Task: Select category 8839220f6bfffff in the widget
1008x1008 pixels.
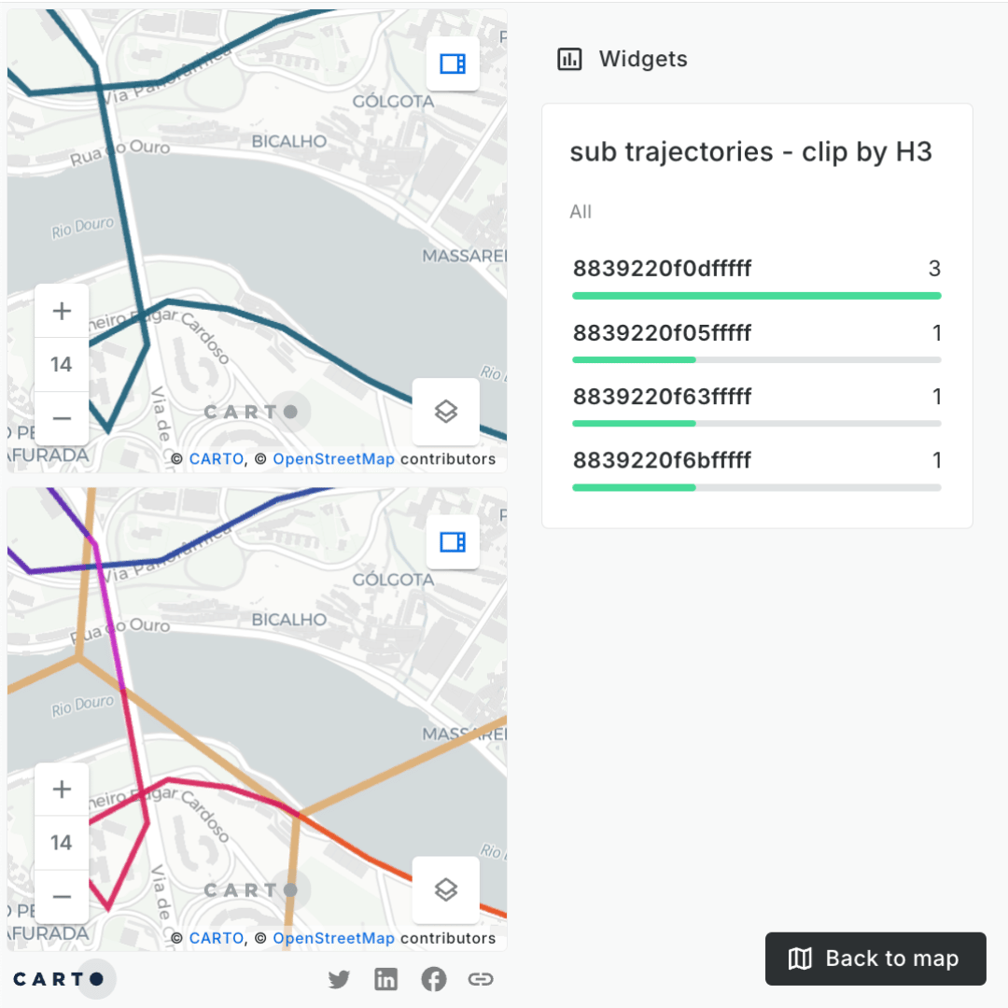Action: (x=757, y=469)
